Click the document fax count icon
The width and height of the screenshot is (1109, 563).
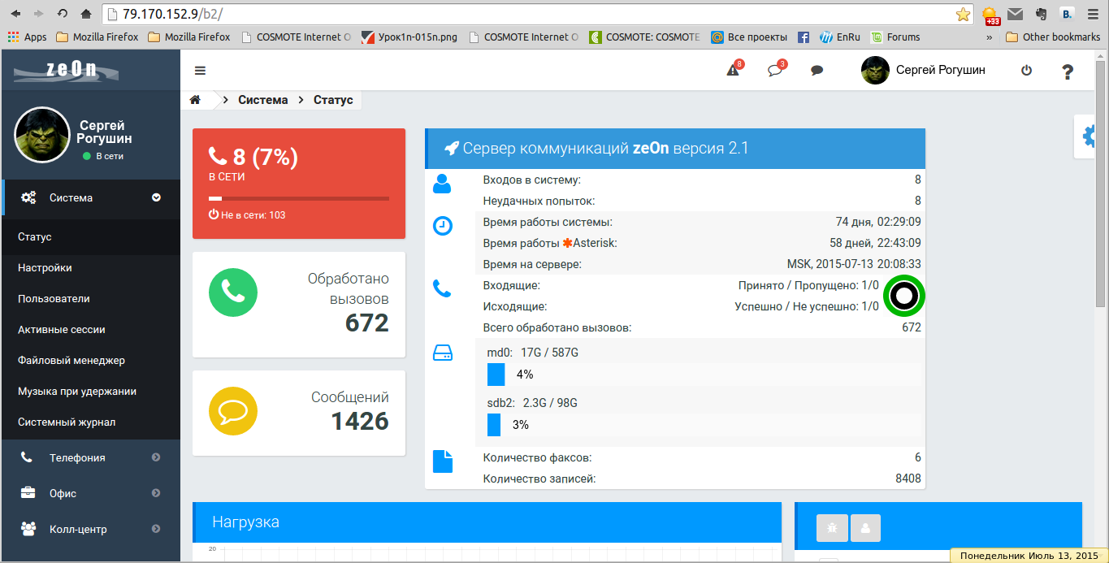[x=442, y=461]
